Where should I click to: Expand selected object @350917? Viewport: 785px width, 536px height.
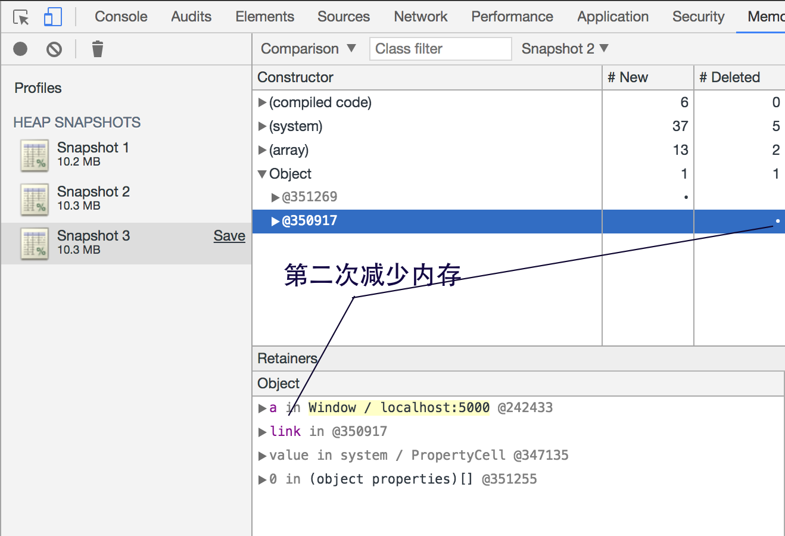pos(275,221)
